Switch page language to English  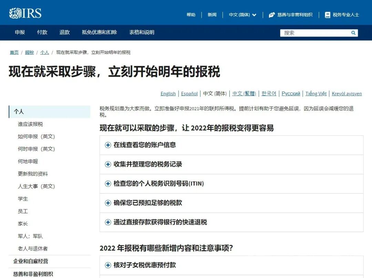pos(168,94)
